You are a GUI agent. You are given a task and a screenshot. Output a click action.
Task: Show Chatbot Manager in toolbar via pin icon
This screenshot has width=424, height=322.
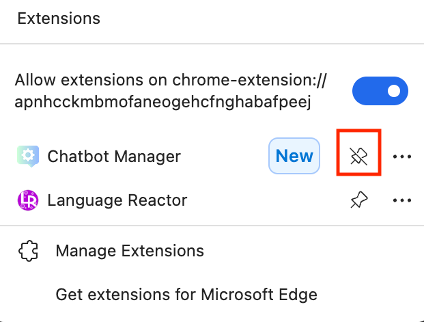(x=359, y=157)
